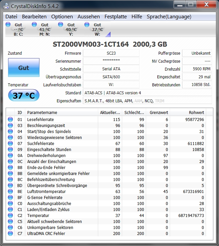
Task: Click the ID column header
Action: (x=20, y=112)
